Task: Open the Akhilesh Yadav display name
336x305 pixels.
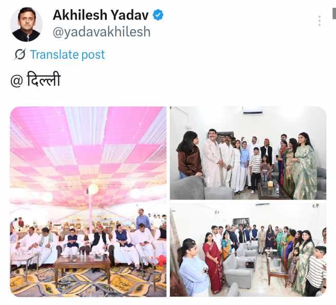Action: [101, 15]
